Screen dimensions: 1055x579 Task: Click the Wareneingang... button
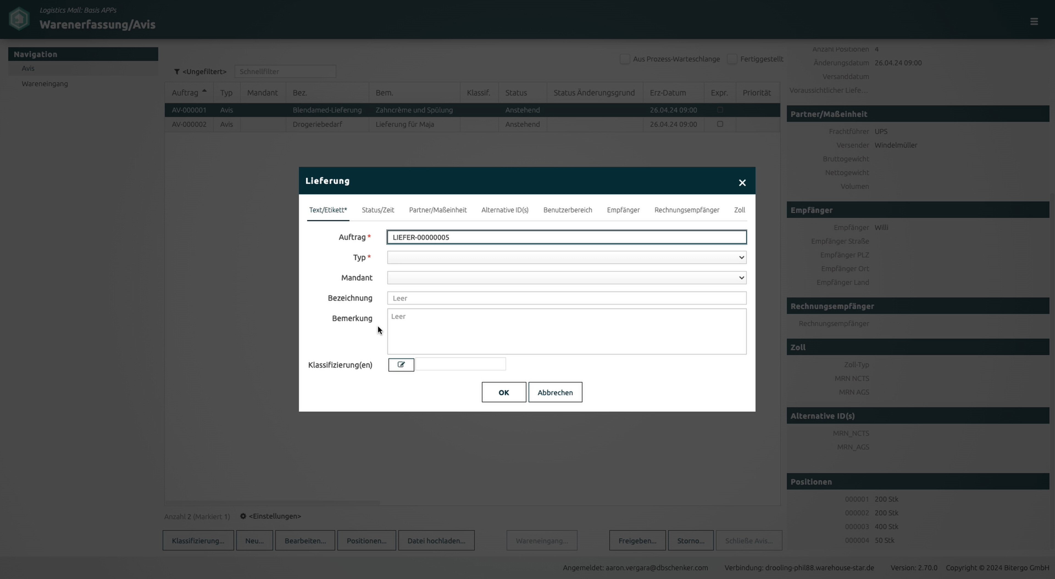point(542,541)
